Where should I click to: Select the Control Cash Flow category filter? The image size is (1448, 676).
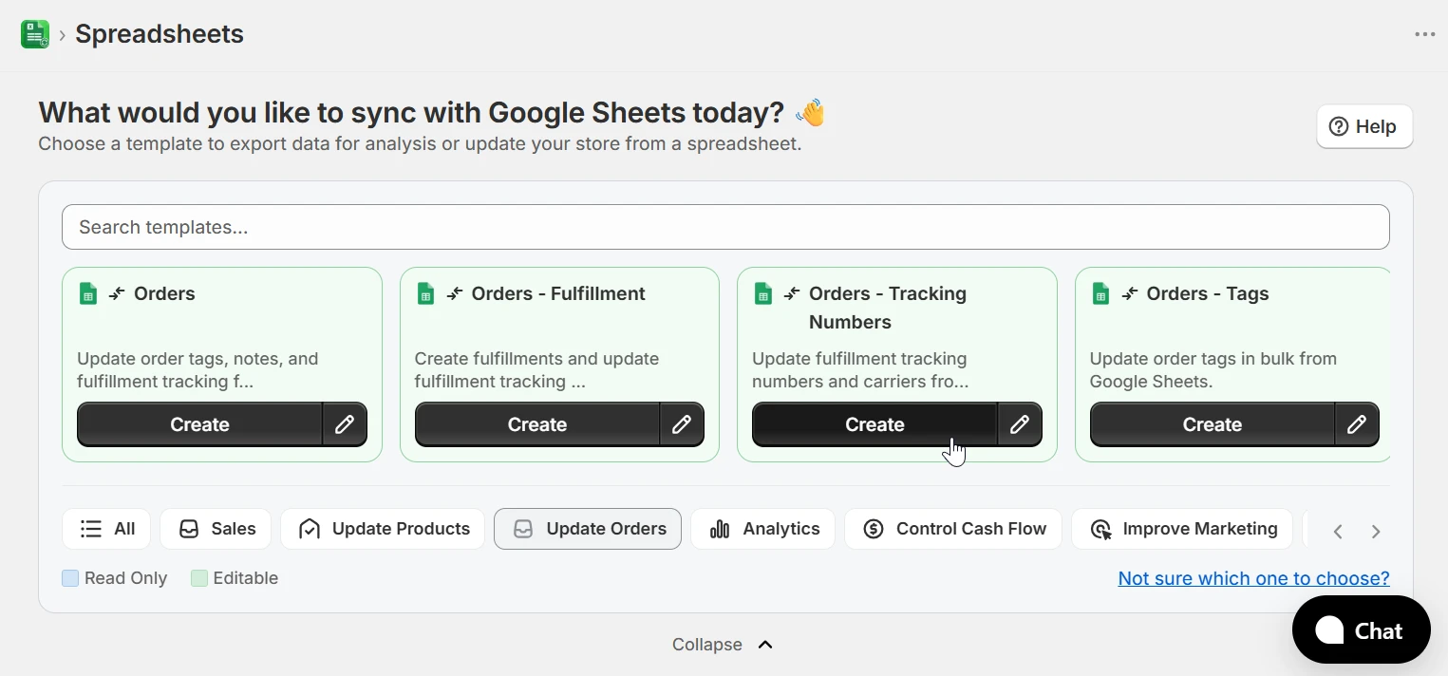point(953,529)
